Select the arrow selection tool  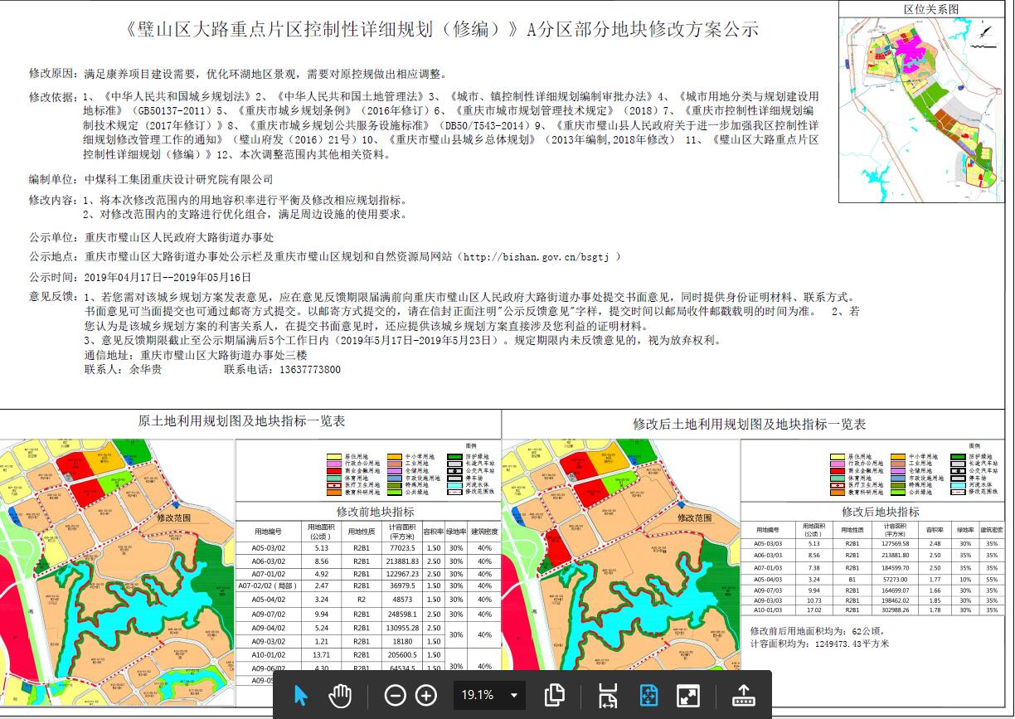pyautogui.click(x=301, y=695)
